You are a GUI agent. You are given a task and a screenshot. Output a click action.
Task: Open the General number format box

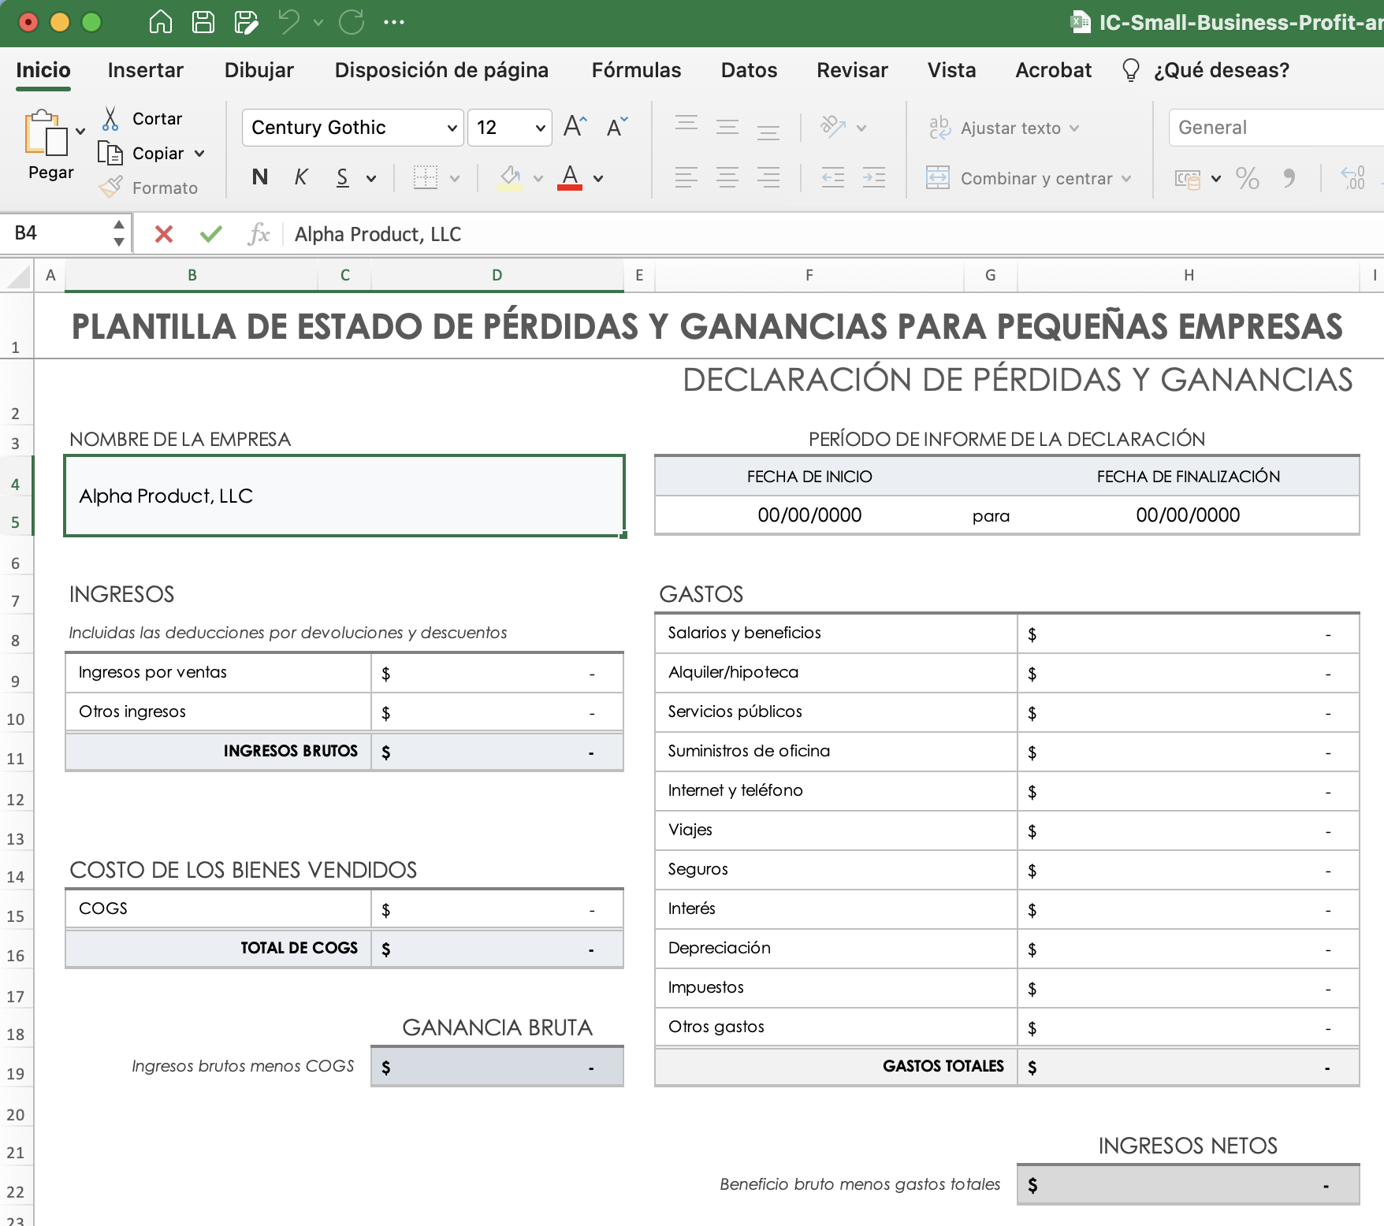click(1276, 128)
